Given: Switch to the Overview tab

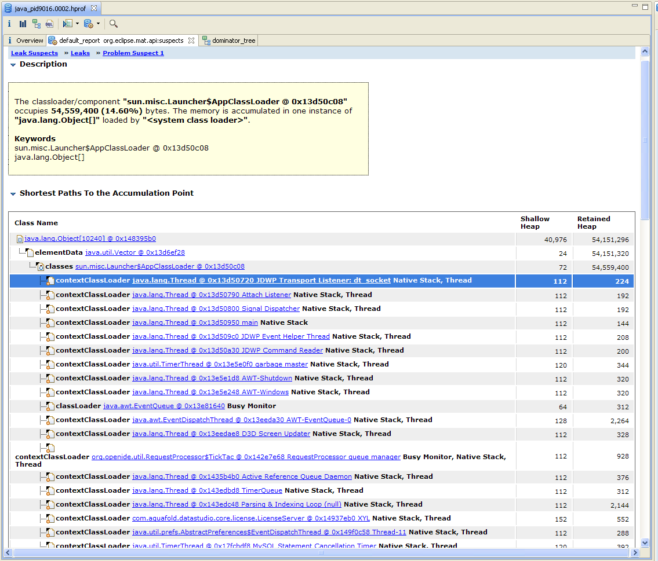Looking at the screenshot, I should point(25,41).
